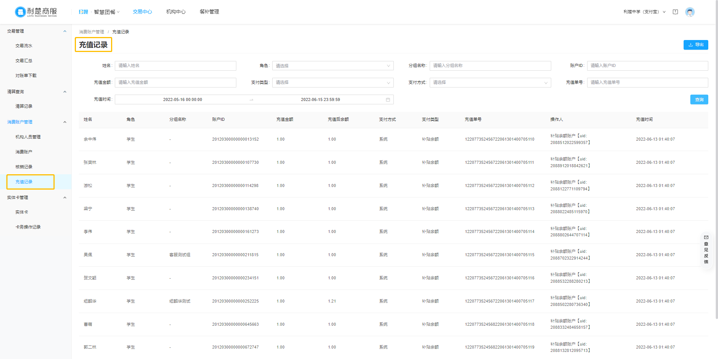Focus the 账户ID input field
This screenshot has height=359, width=718.
point(648,66)
